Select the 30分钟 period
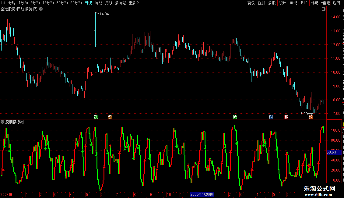 click(x=62, y=3)
